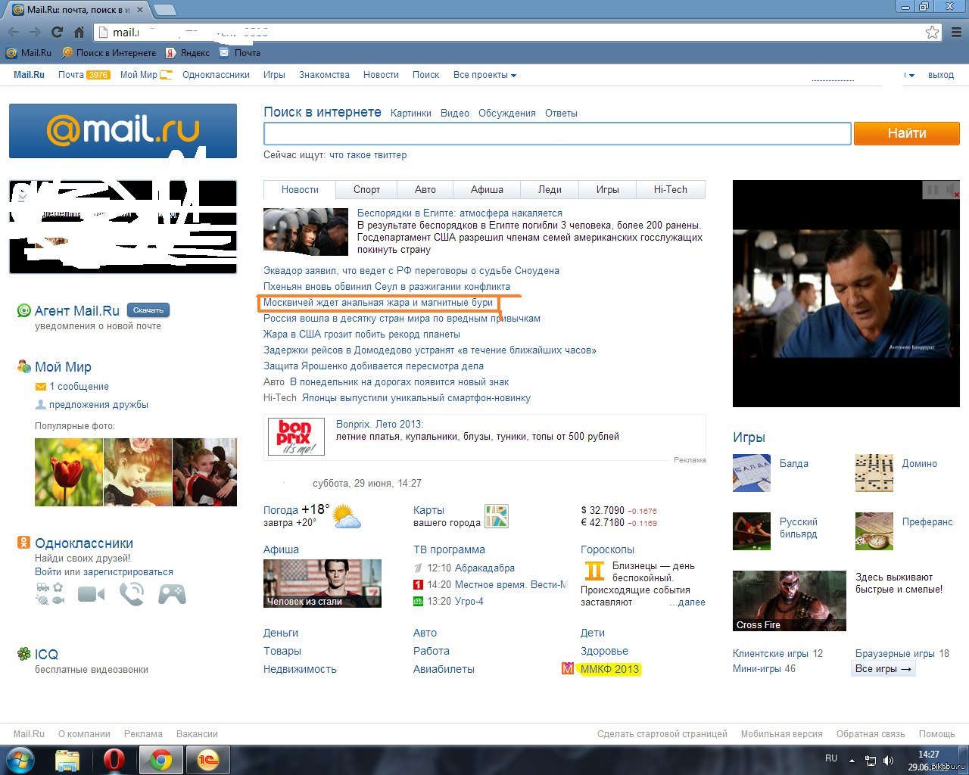Go to the browser home page icon
This screenshot has height=775, width=969.
79,32
